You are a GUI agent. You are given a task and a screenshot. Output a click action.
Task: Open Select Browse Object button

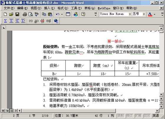(161, 102)
